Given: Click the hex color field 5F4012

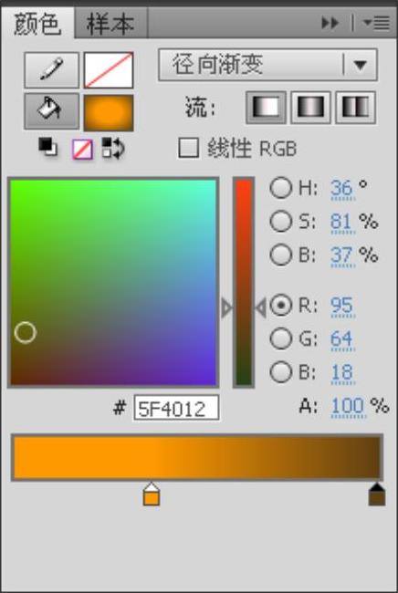Looking at the screenshot, I should point(176,408).
